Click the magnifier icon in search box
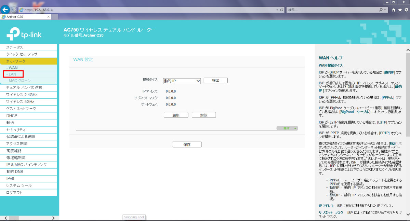 coord(381,10)
